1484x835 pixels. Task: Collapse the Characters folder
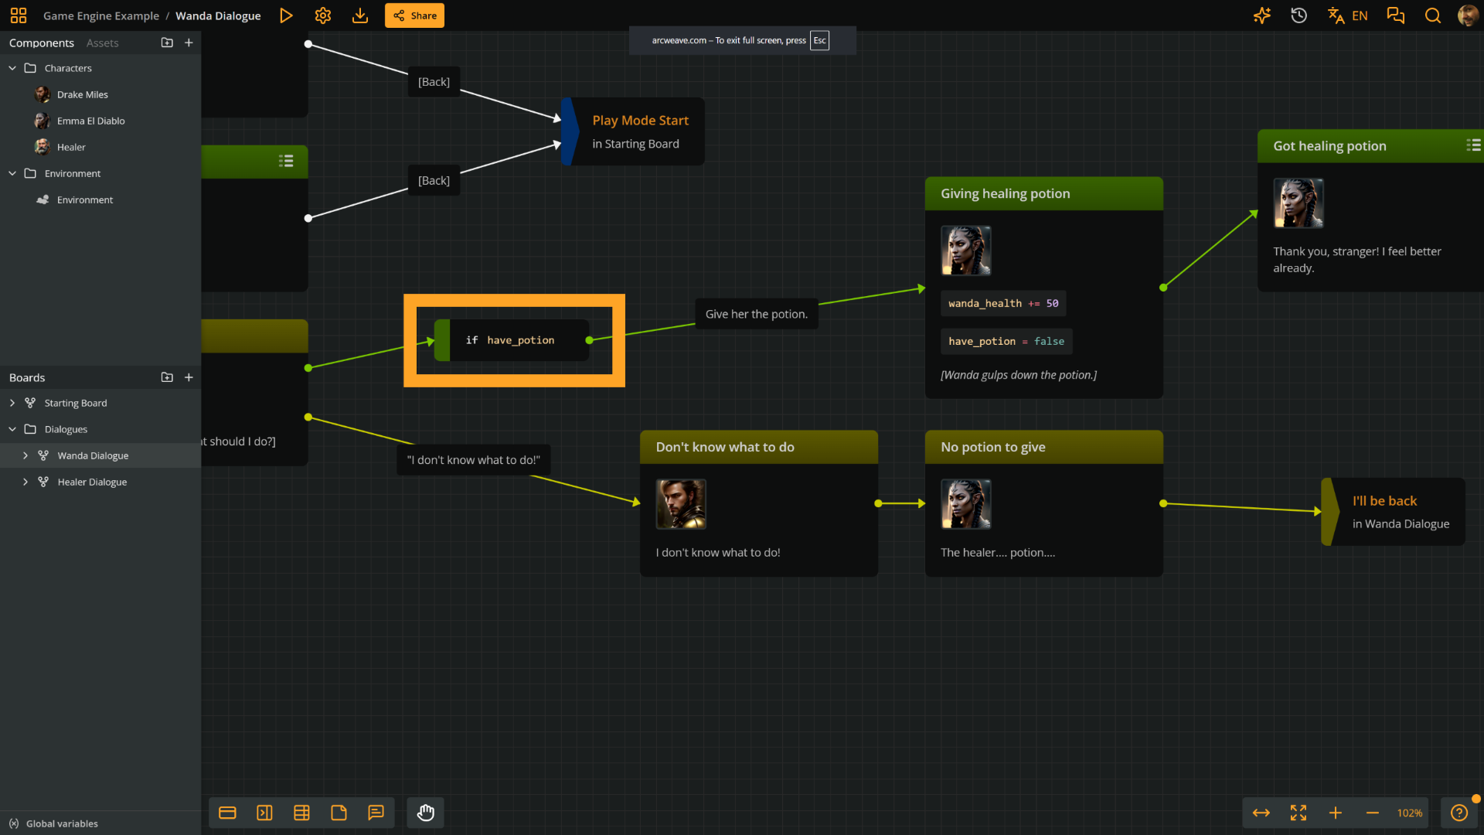point(12,68)
